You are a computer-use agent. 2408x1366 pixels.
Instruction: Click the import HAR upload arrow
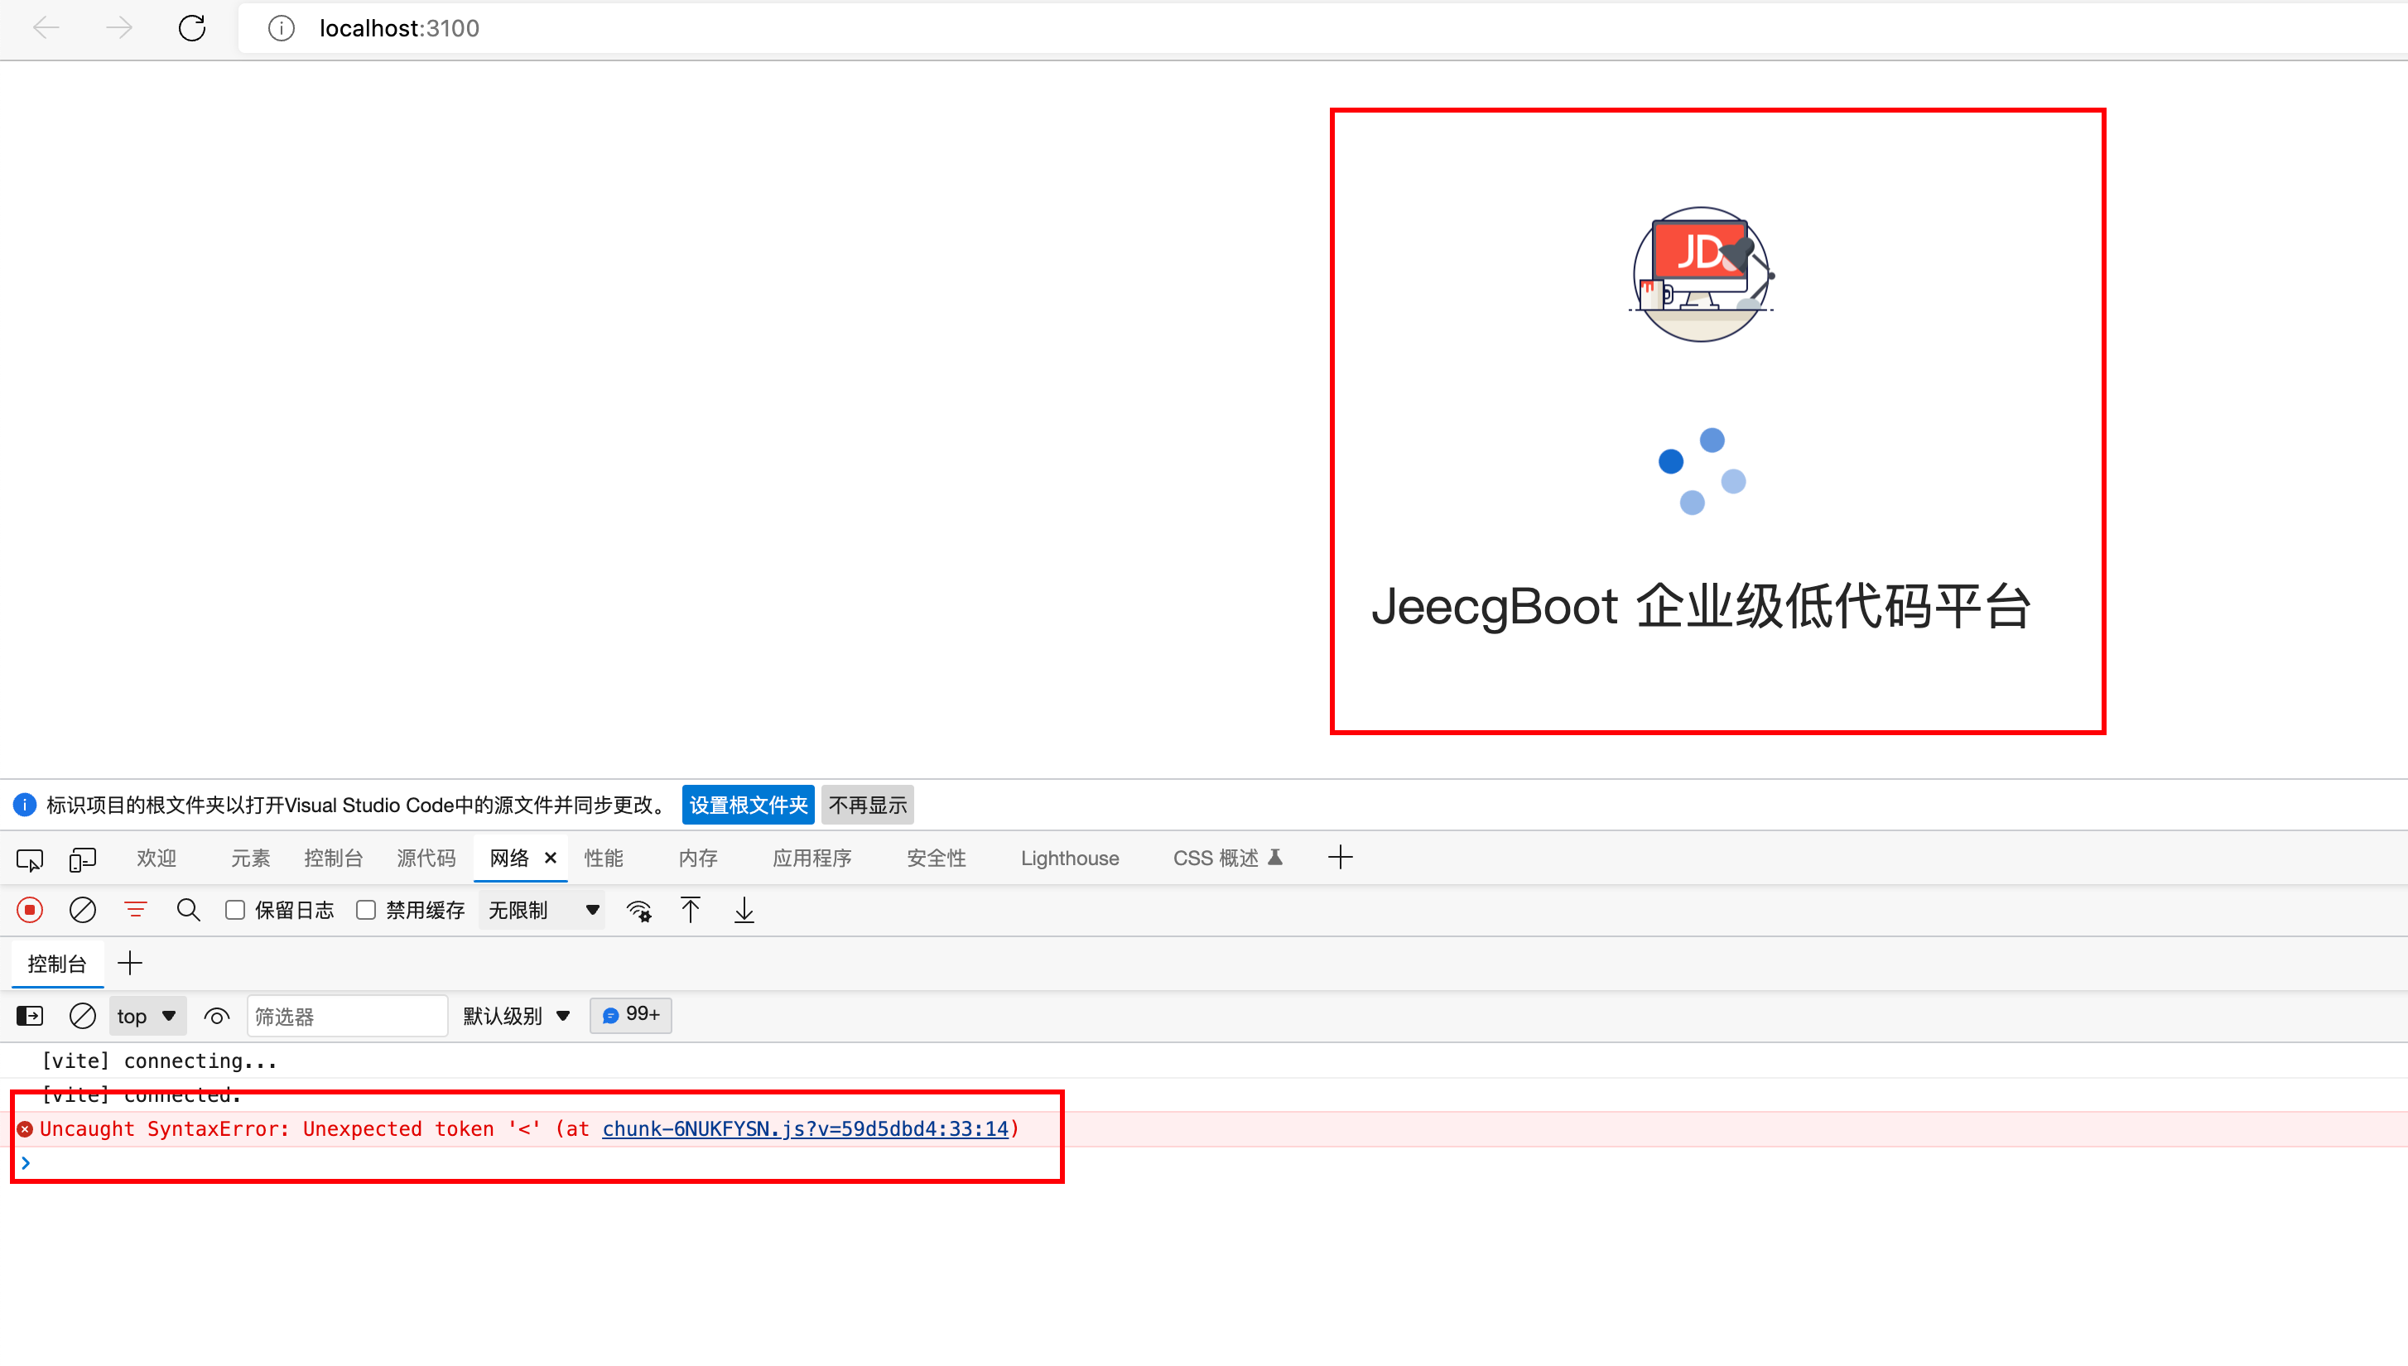pos(691,910)
